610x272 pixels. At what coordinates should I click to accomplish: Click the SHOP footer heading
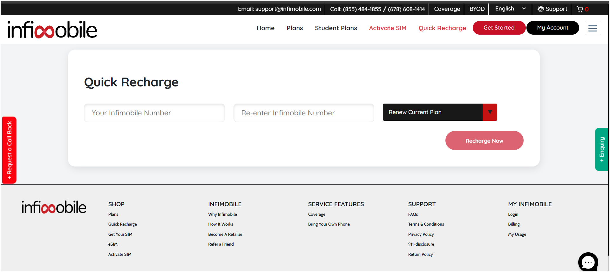coord(116,204)
